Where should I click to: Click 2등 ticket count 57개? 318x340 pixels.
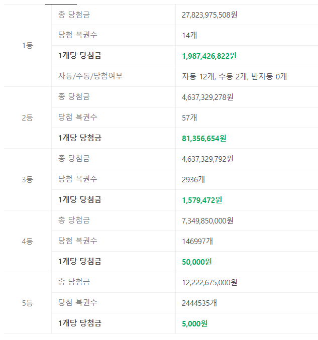point(189,118)
